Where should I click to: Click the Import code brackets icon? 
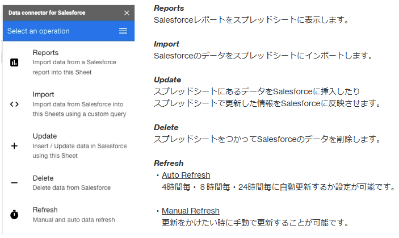[x=14, y=104]
